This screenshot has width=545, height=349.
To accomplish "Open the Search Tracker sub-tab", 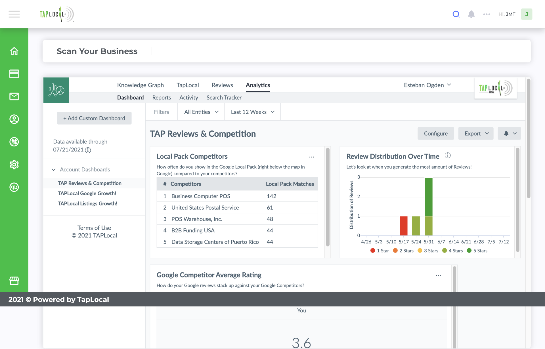I will pyautogui.click(x=224, y=98).
